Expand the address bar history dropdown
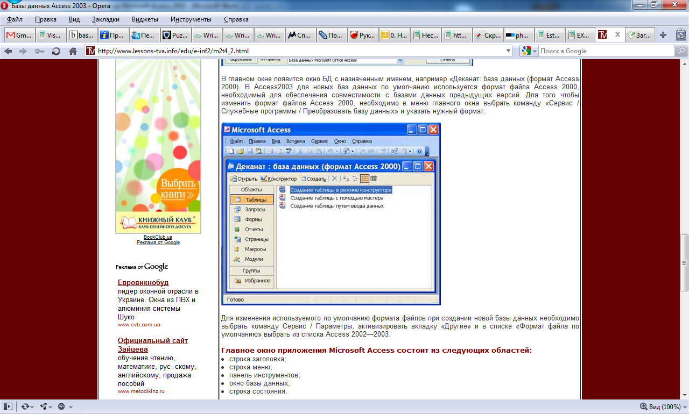This screenshot has height=414, width=689. [509, 51]
